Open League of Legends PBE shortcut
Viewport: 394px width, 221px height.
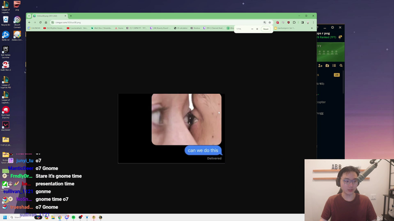click(x=6, y=82)
